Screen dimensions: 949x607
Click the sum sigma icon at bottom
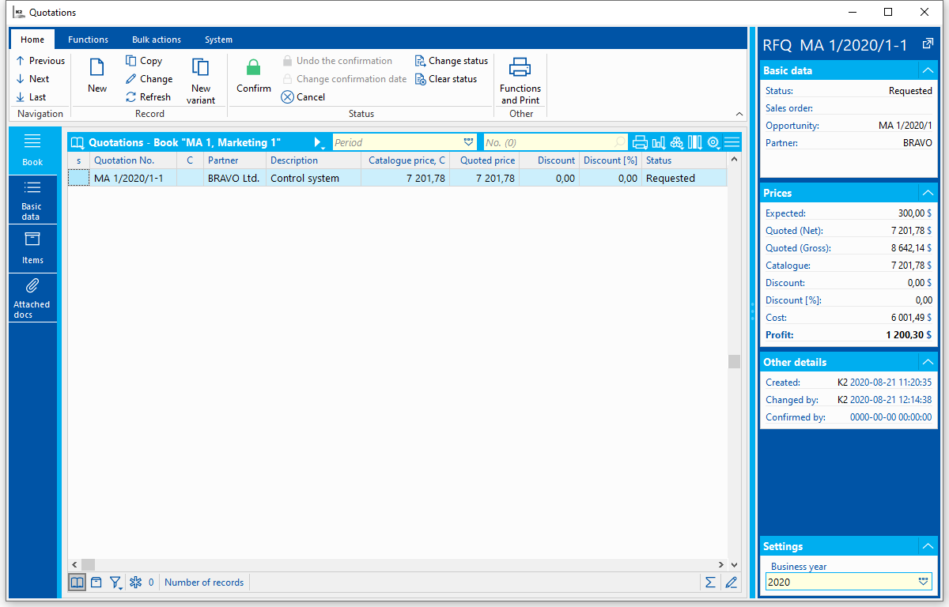pos(710,582)
